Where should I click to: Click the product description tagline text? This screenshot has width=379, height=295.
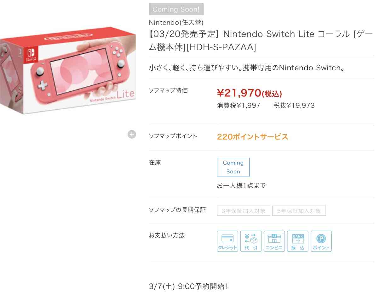(x=247, y=68)
